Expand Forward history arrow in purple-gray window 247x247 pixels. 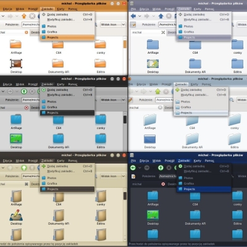[x=153, y=16]
